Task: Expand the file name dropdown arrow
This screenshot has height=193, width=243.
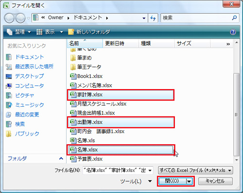Action: (150, 171)
